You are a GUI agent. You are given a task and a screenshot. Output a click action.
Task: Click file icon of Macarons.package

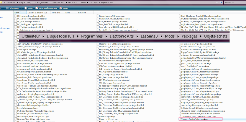[x=98, y=116]
